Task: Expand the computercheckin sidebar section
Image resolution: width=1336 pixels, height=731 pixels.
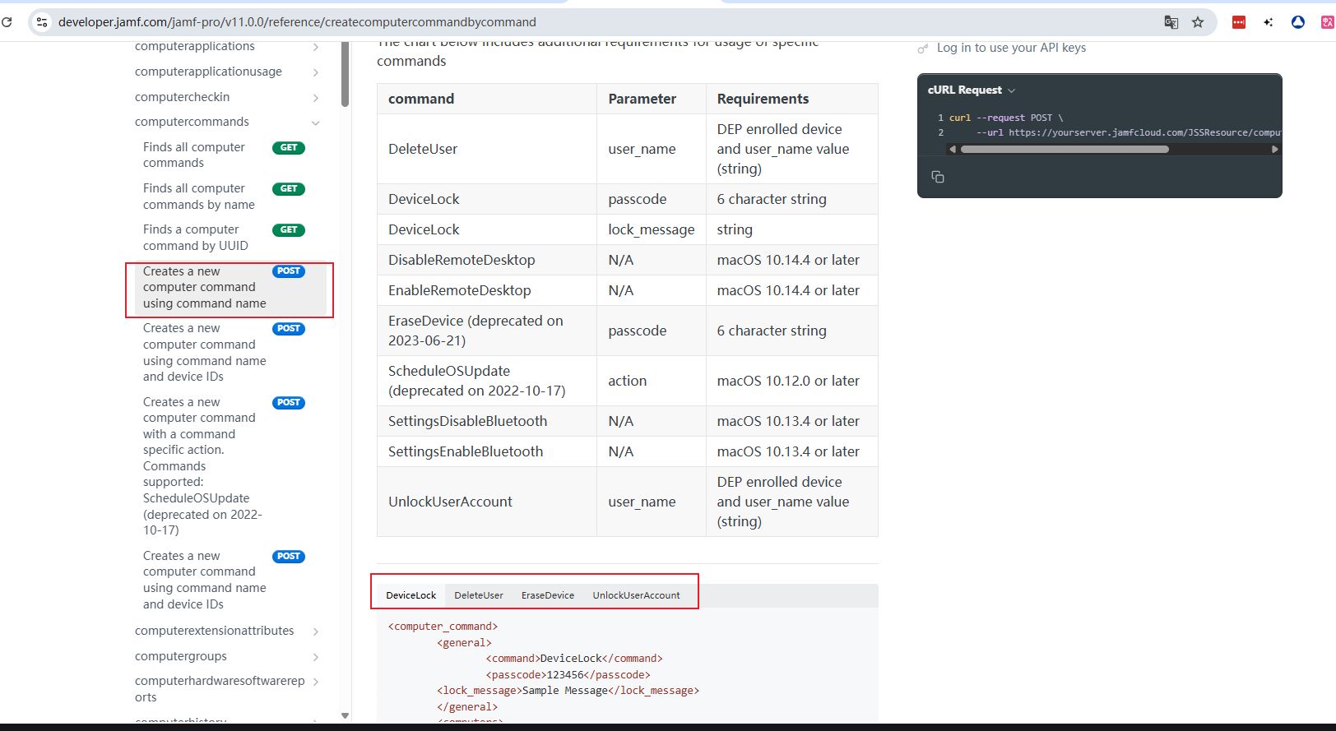Action: 315,98
